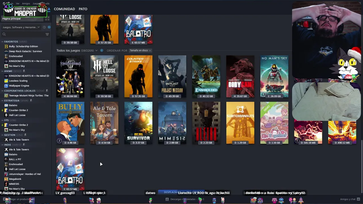Open MIMESIS 2.88 GB cover
The width and height of the screenshot is (363, 204).
(172, 123)
